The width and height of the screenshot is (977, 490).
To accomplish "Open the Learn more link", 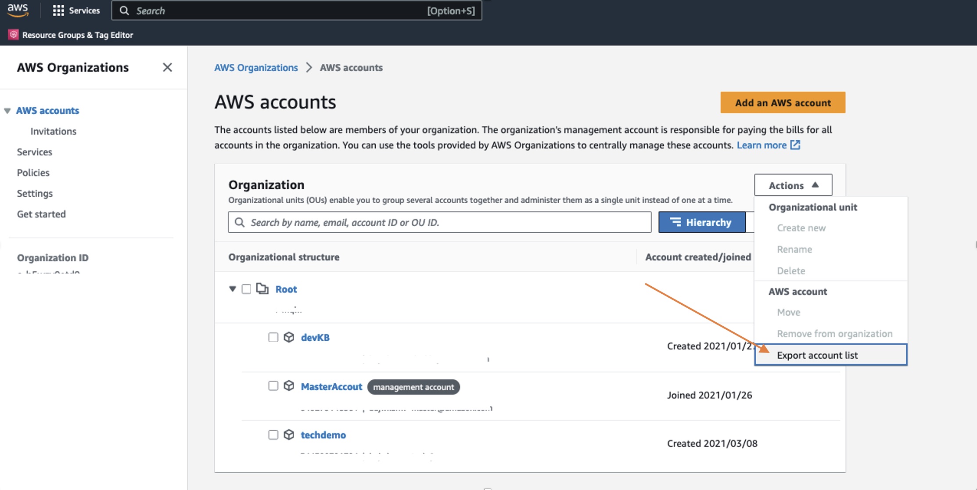I will click(761, 145).
